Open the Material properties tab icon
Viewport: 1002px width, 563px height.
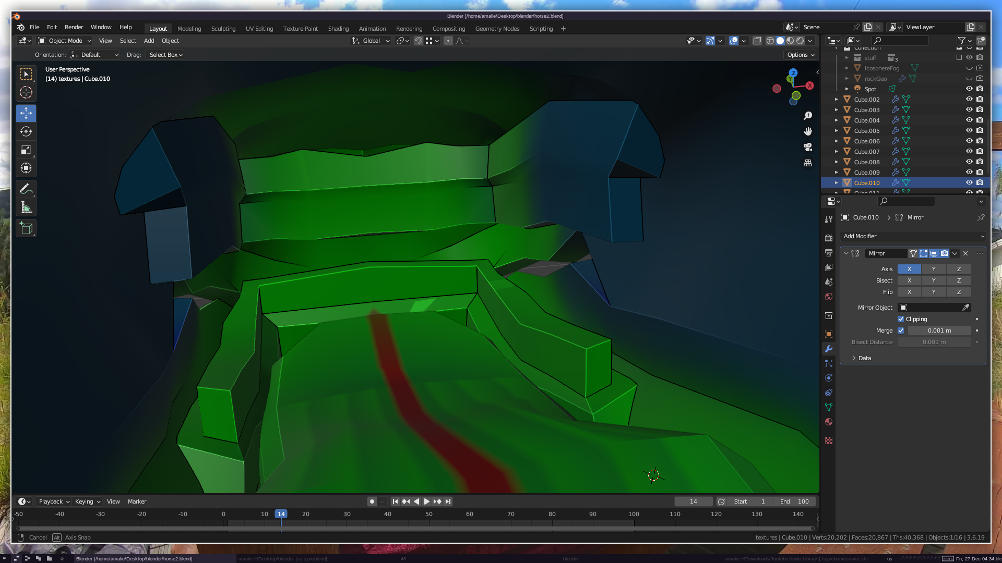tap(829, 422)
